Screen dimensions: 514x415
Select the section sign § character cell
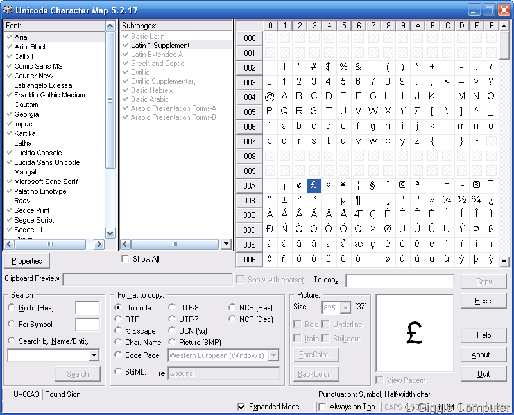pos(373,186)
